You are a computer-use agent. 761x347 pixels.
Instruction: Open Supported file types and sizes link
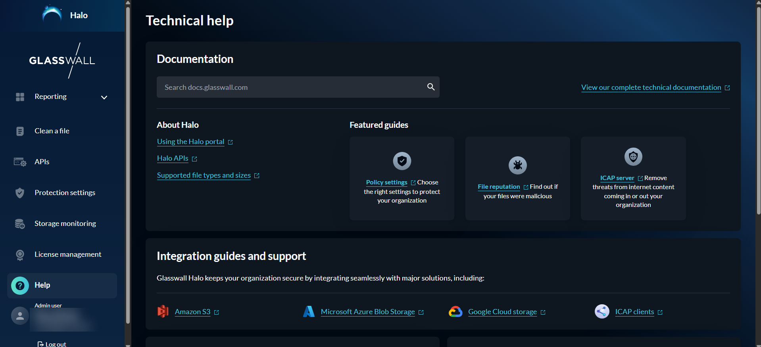point(204,175)
